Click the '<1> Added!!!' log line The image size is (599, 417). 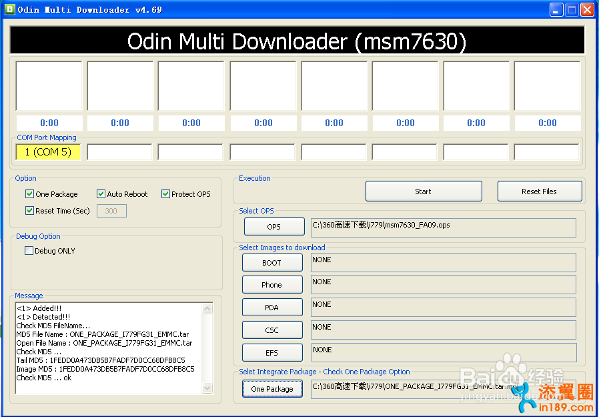(x=39, y=308)
